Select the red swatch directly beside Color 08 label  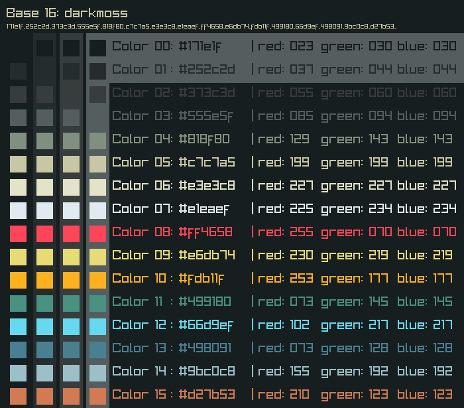coord(97,234)
